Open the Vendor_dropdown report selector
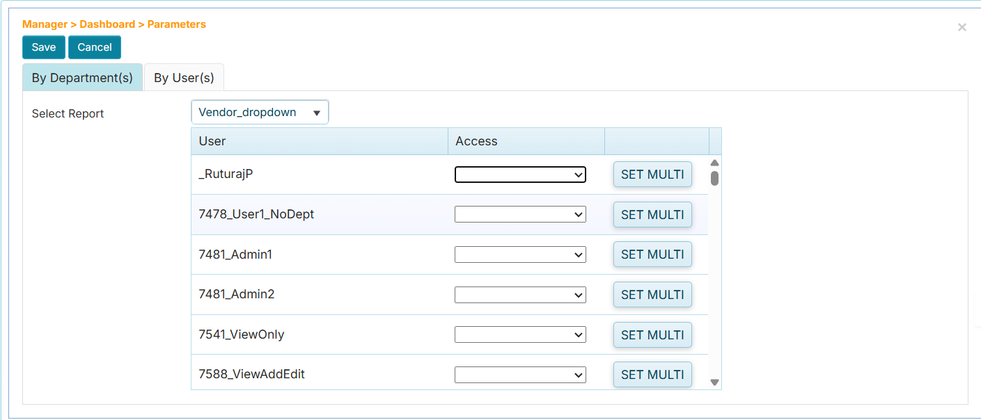The image size is (981, 420). click(259, 112)
